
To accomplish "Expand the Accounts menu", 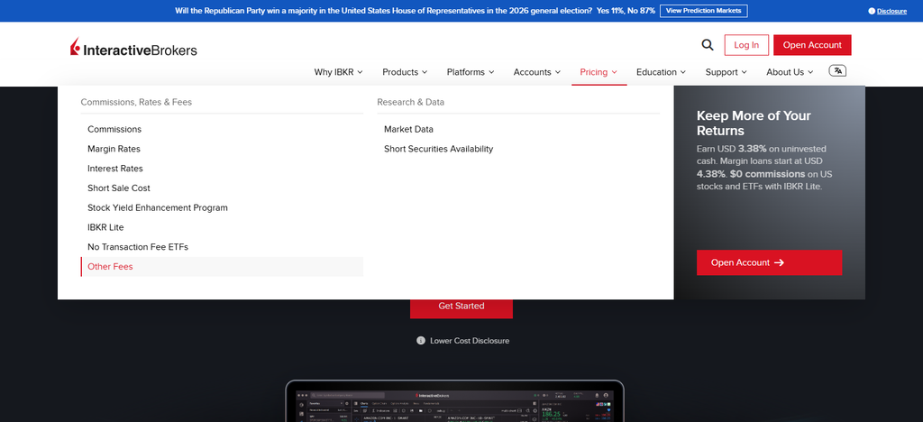I will coord(537,72).
